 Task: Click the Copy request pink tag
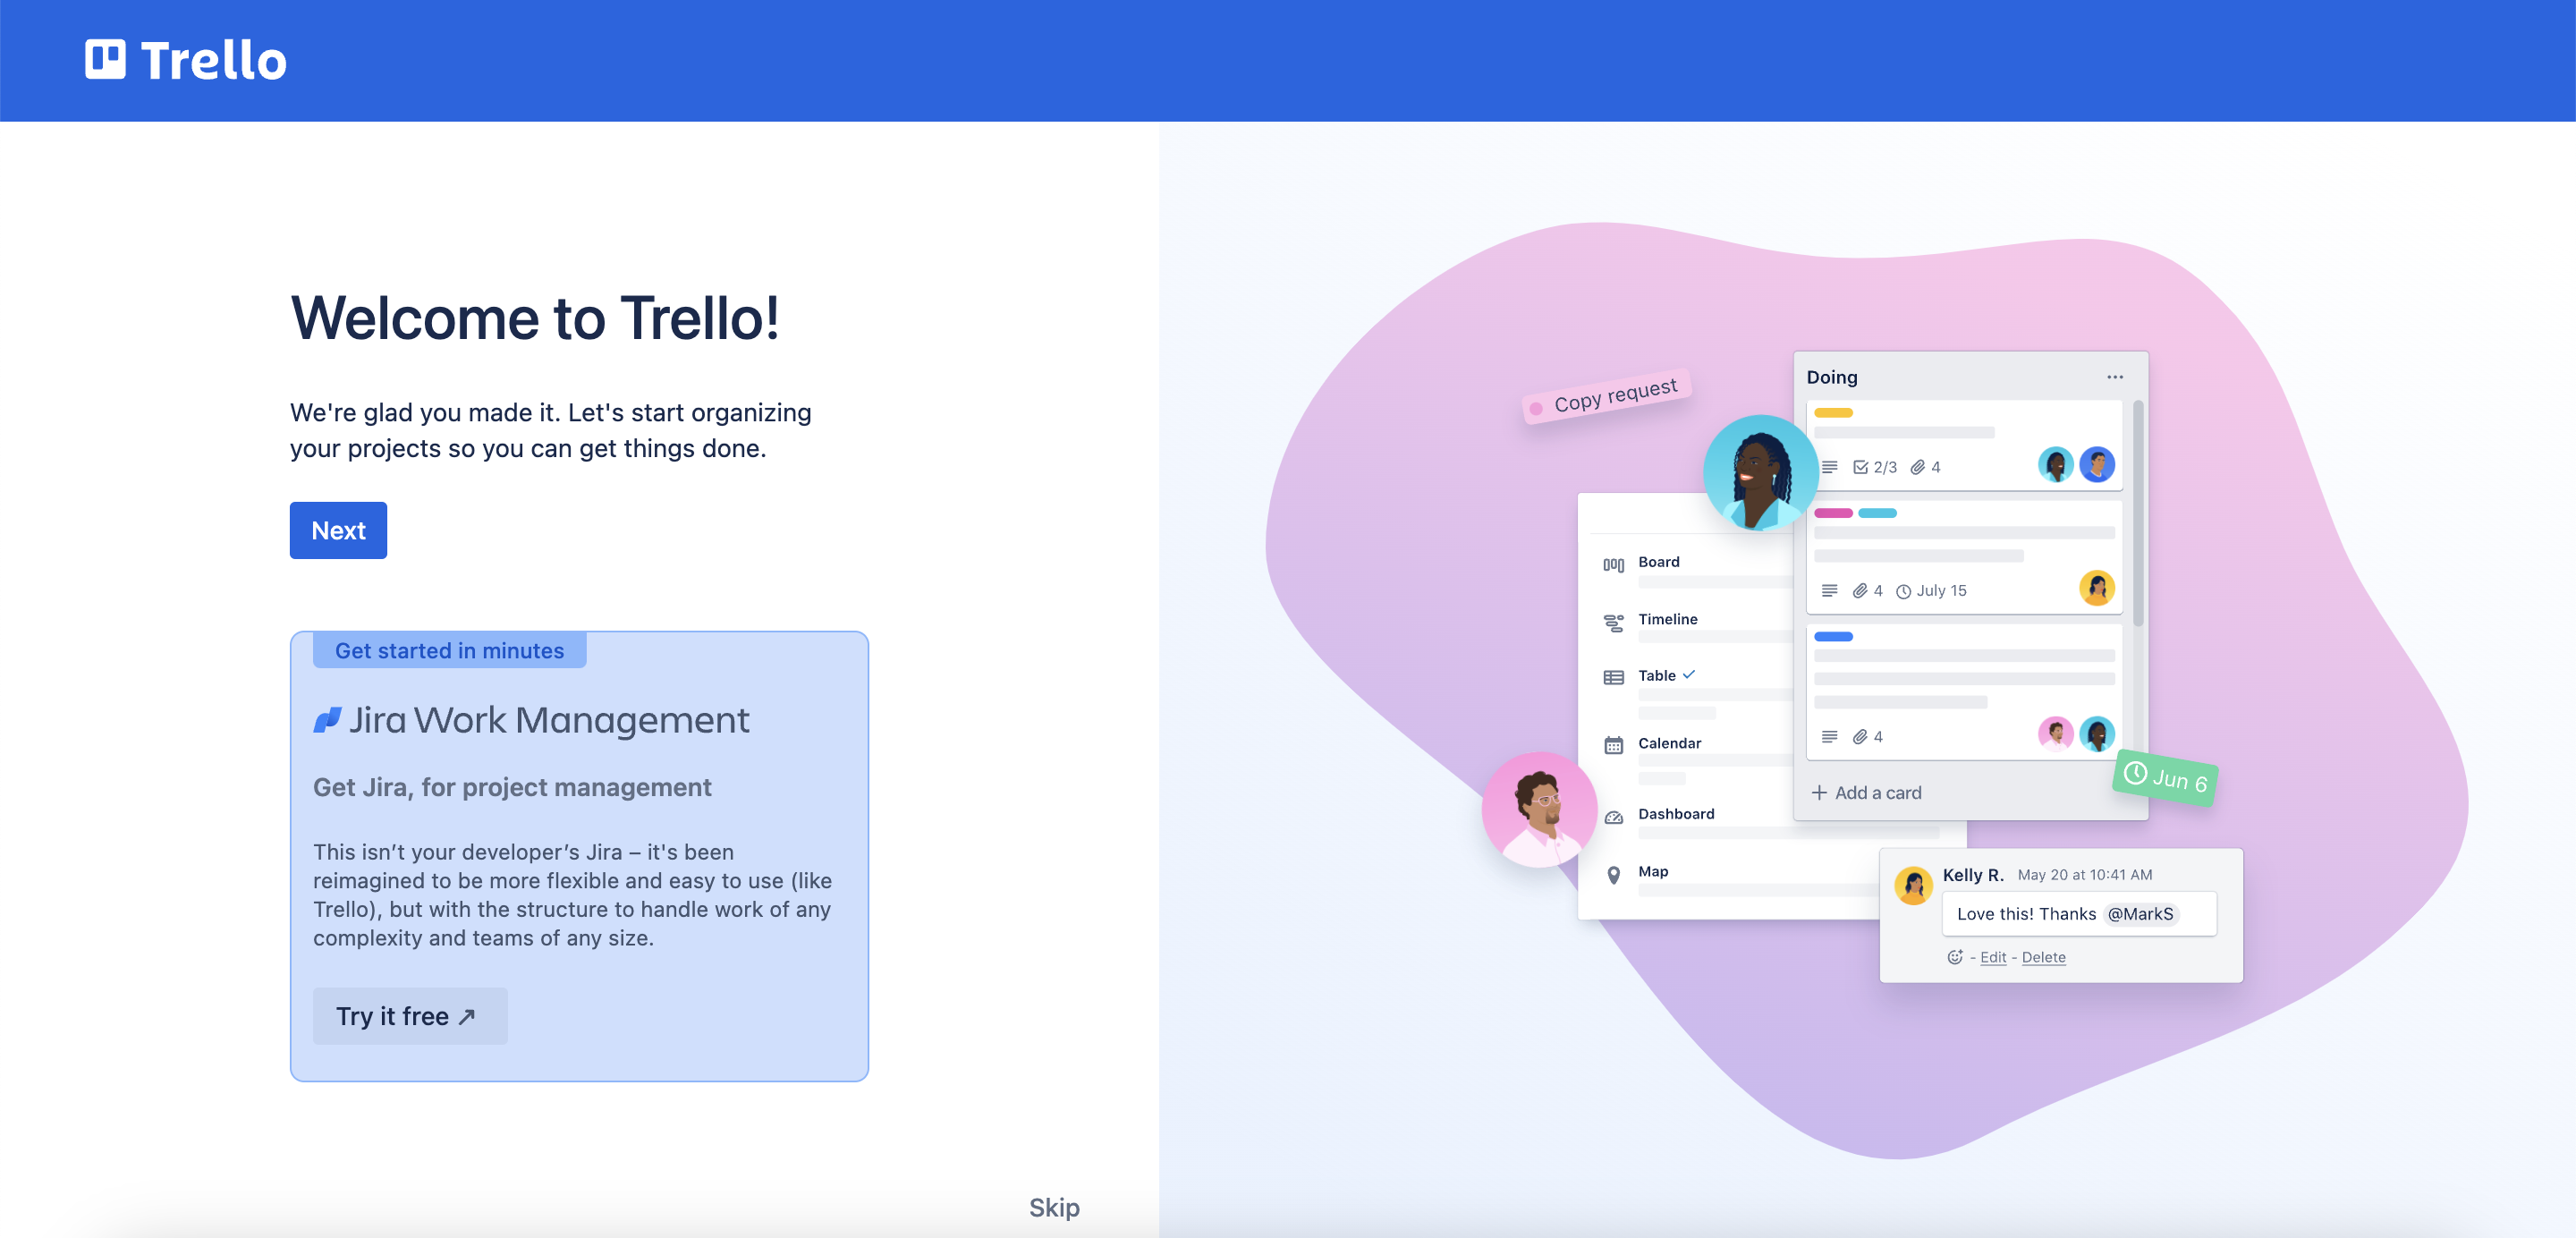(1606, 396)
